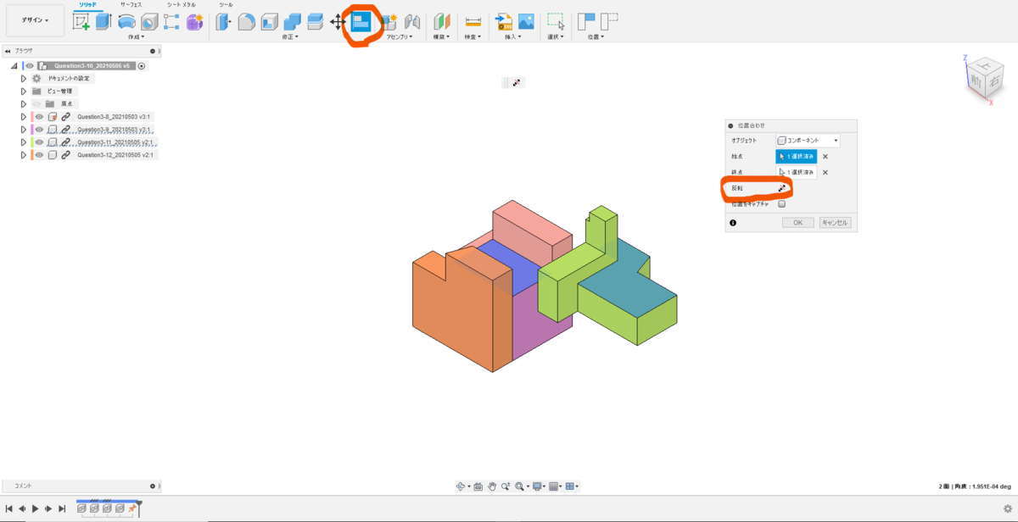The width and height of the screenshot is (1018, 522).
Task: Activate root component radio button
Action: click(x=142, y=66)
